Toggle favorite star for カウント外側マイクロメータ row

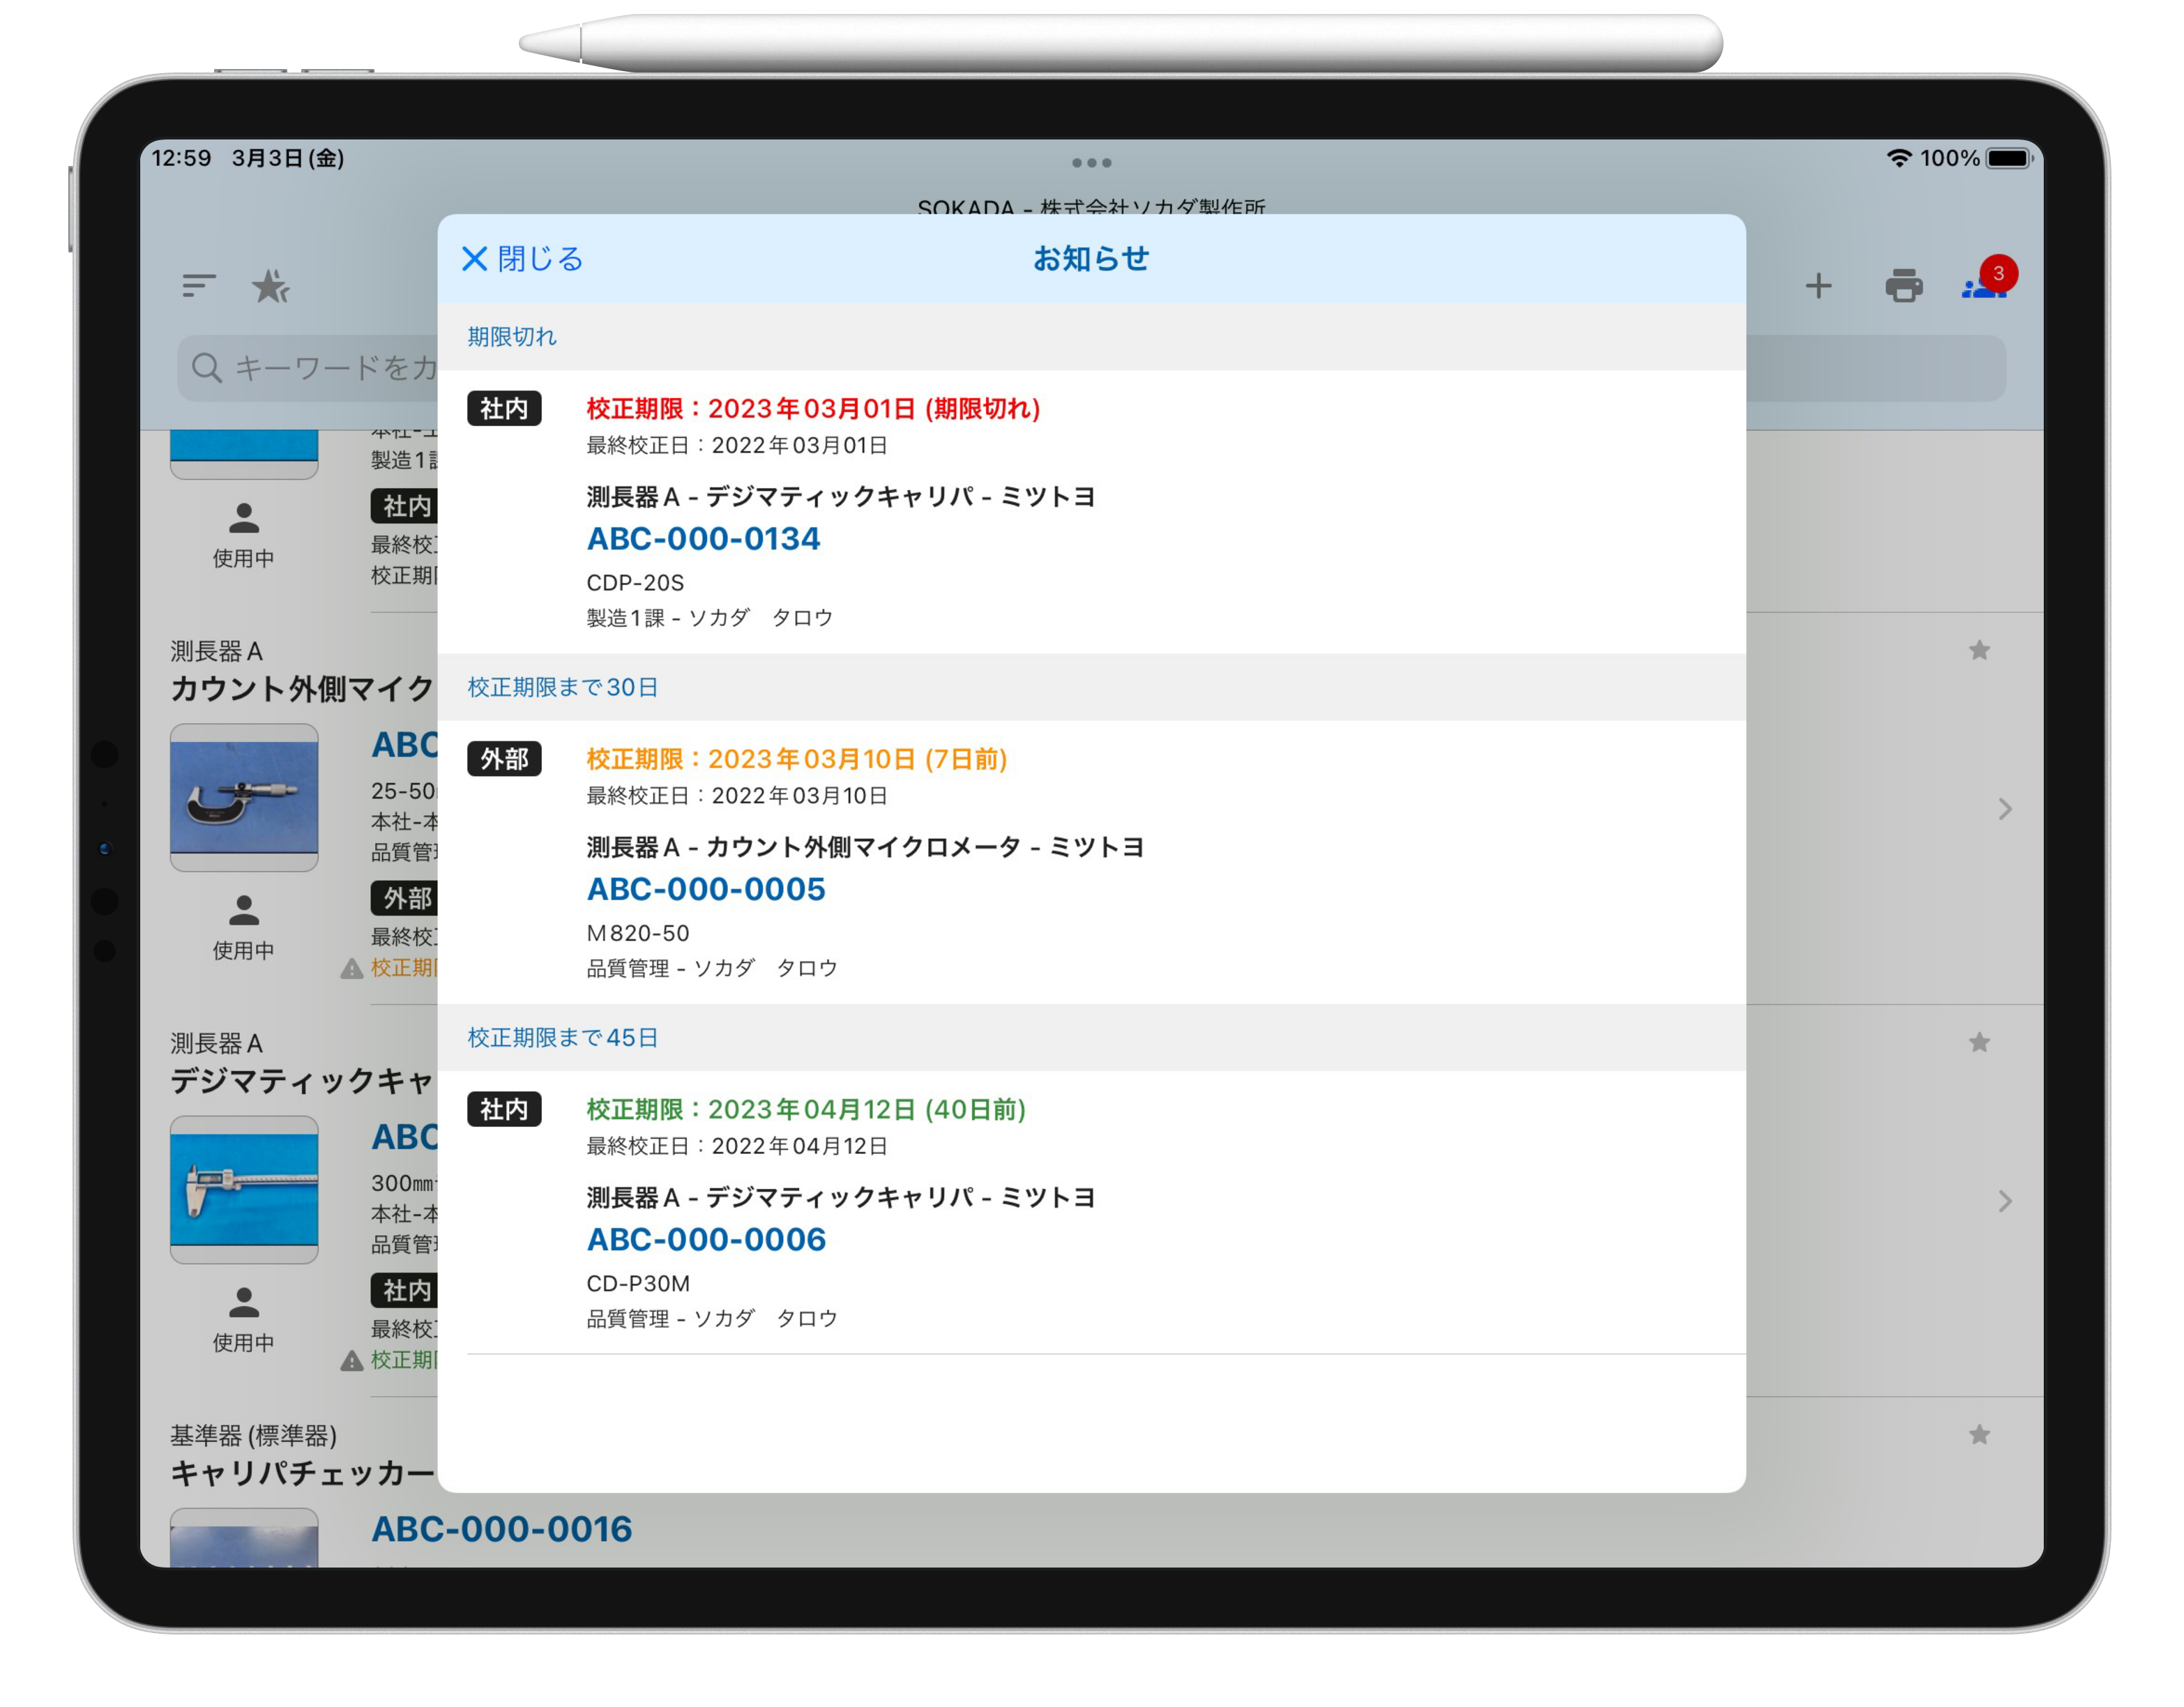1979,651
